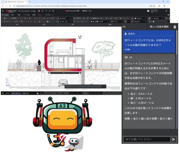Screen dimensions: 179x154
Task: Open the ビュー ribbon tab
Action: tap(40, 15)
